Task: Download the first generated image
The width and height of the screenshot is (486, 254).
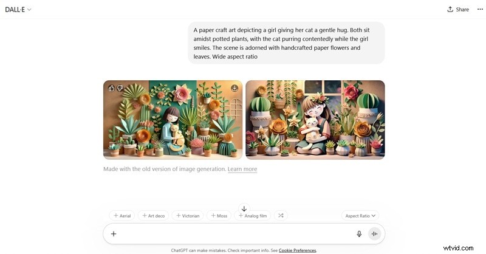Action: tap(234, 88)
